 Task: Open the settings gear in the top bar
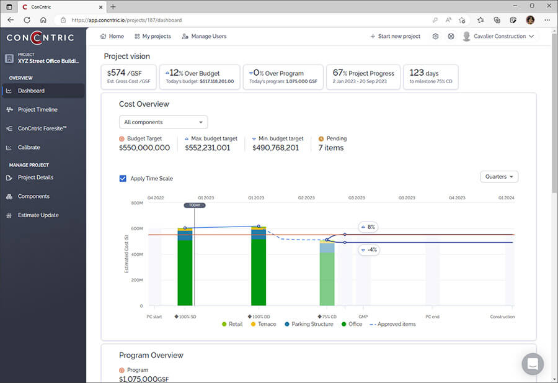click(435, 36)
